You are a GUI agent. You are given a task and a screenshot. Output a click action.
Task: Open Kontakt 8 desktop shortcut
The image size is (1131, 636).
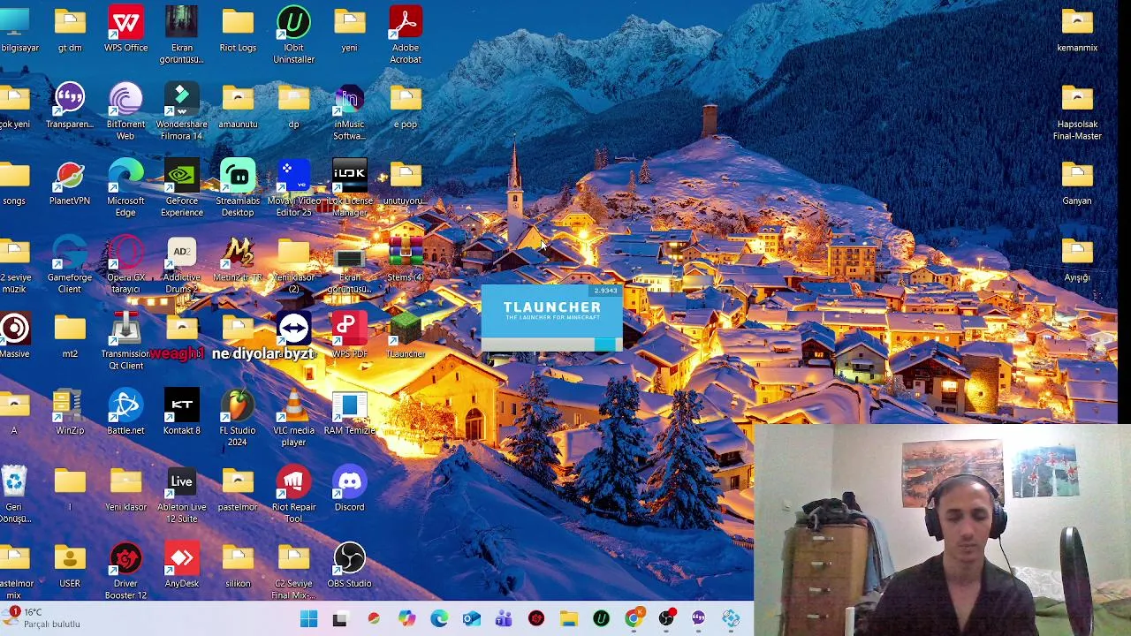(x=181, y=413)
